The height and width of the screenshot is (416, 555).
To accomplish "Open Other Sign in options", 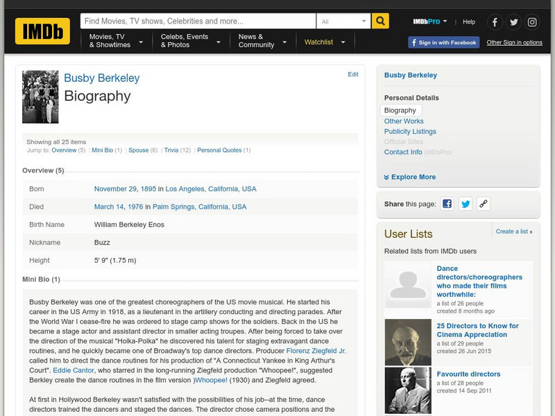I will point(514,42).
